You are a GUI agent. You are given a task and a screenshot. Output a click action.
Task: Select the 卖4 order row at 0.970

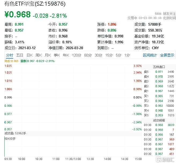[159, 77]
